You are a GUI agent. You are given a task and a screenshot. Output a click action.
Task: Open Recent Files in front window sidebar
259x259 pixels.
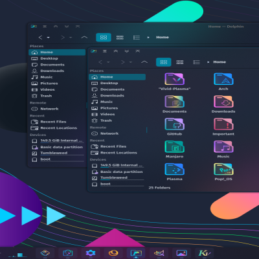pyautogui.click(x=117, y=146)
